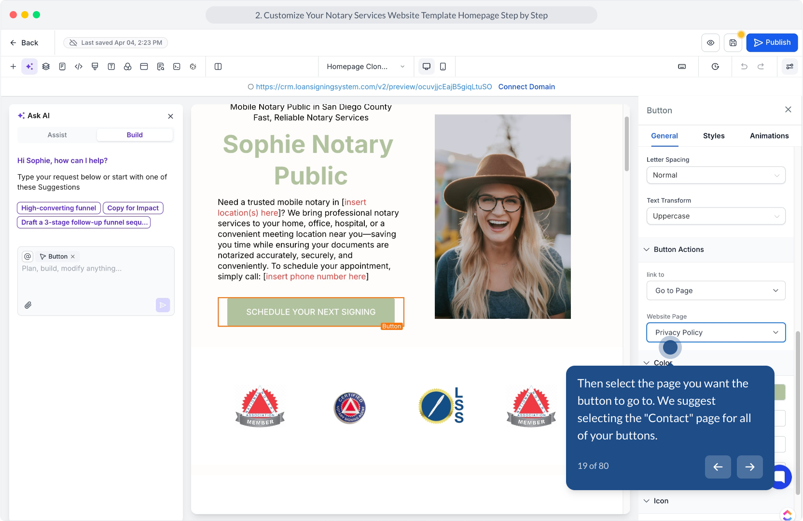Switch to the Styles tab
Screen dimensions: 803x521
click(x=714, y=136)
